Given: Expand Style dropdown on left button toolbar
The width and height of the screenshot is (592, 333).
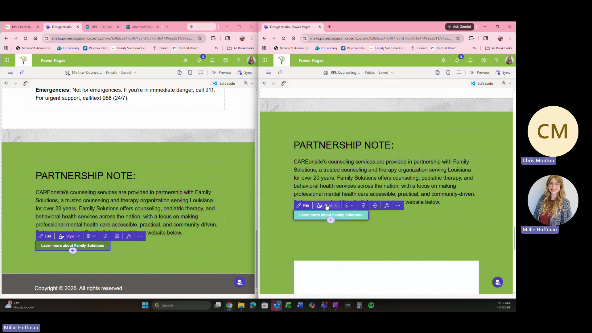Looking at the screenshot, I should (69, 236).
